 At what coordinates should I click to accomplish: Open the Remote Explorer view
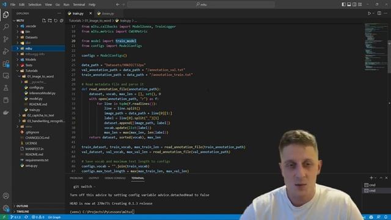5,76
